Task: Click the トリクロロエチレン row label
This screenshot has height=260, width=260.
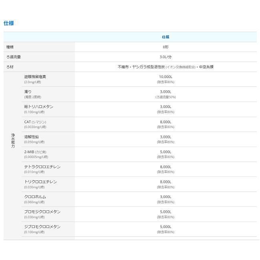Action: click(41, 182)
